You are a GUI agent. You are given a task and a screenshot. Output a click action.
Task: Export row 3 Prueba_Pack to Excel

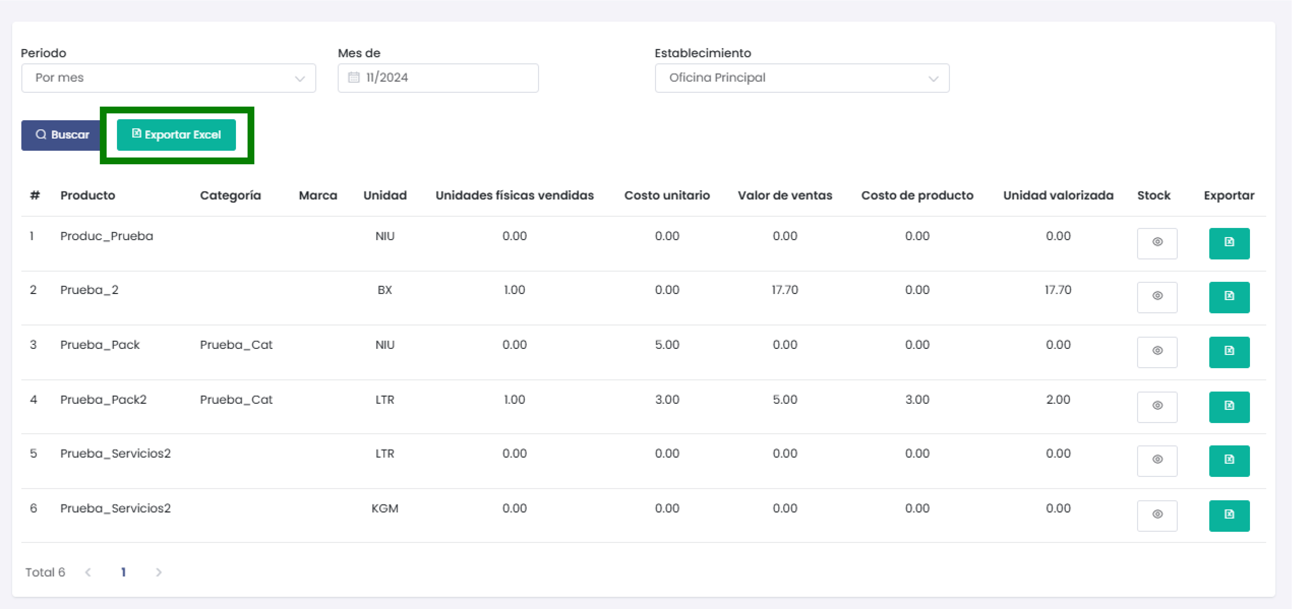click(1229, 352)
